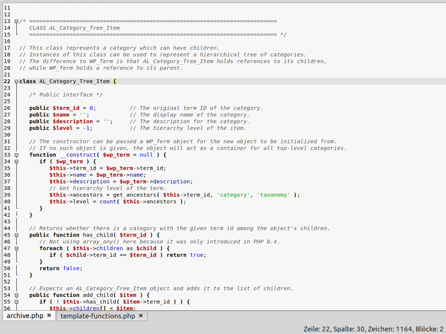Switch to the template-functions.php tab

click(x=98, y=316)
